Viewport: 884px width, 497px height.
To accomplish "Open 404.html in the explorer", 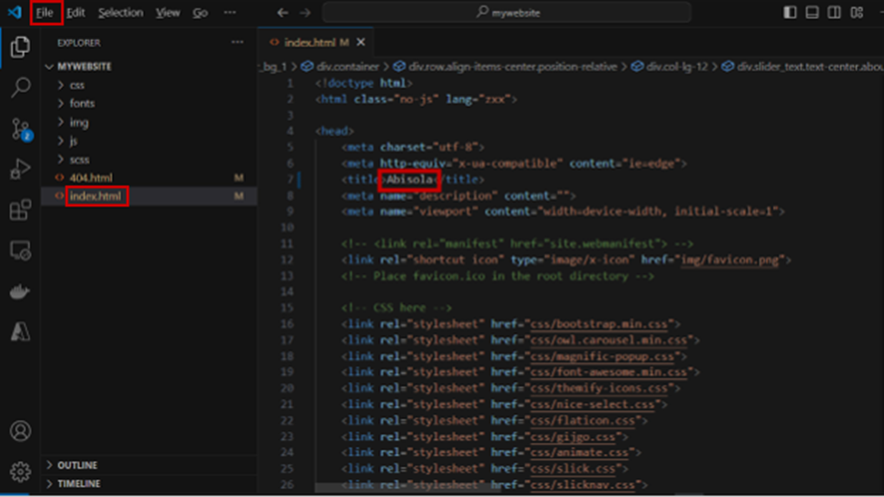I will point(90,178).
